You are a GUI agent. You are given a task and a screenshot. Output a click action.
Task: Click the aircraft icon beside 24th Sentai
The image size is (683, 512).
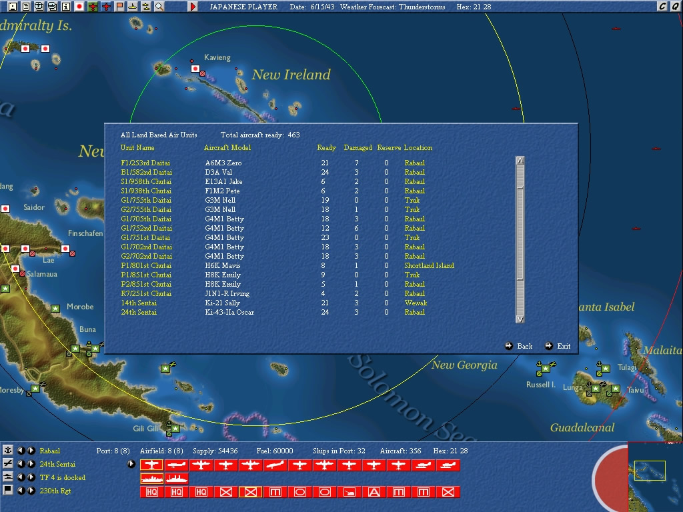(8, 464)
